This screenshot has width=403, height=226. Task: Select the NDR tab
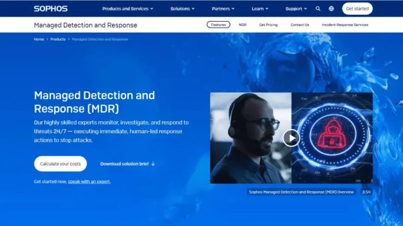click(x=242, y=25)
